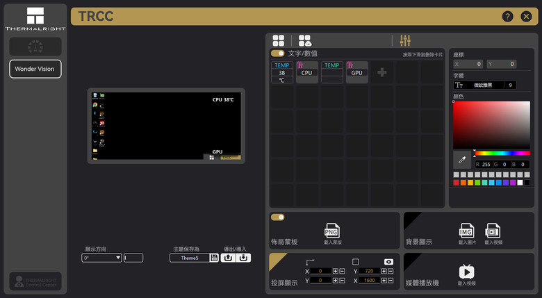Screen dimensions: 542x298
Task: Click the coordinate Y input field
Action: [502, 64]
